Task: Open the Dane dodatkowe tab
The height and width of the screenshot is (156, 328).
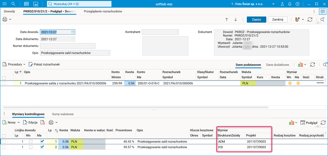Action: [x=277, y=65]
